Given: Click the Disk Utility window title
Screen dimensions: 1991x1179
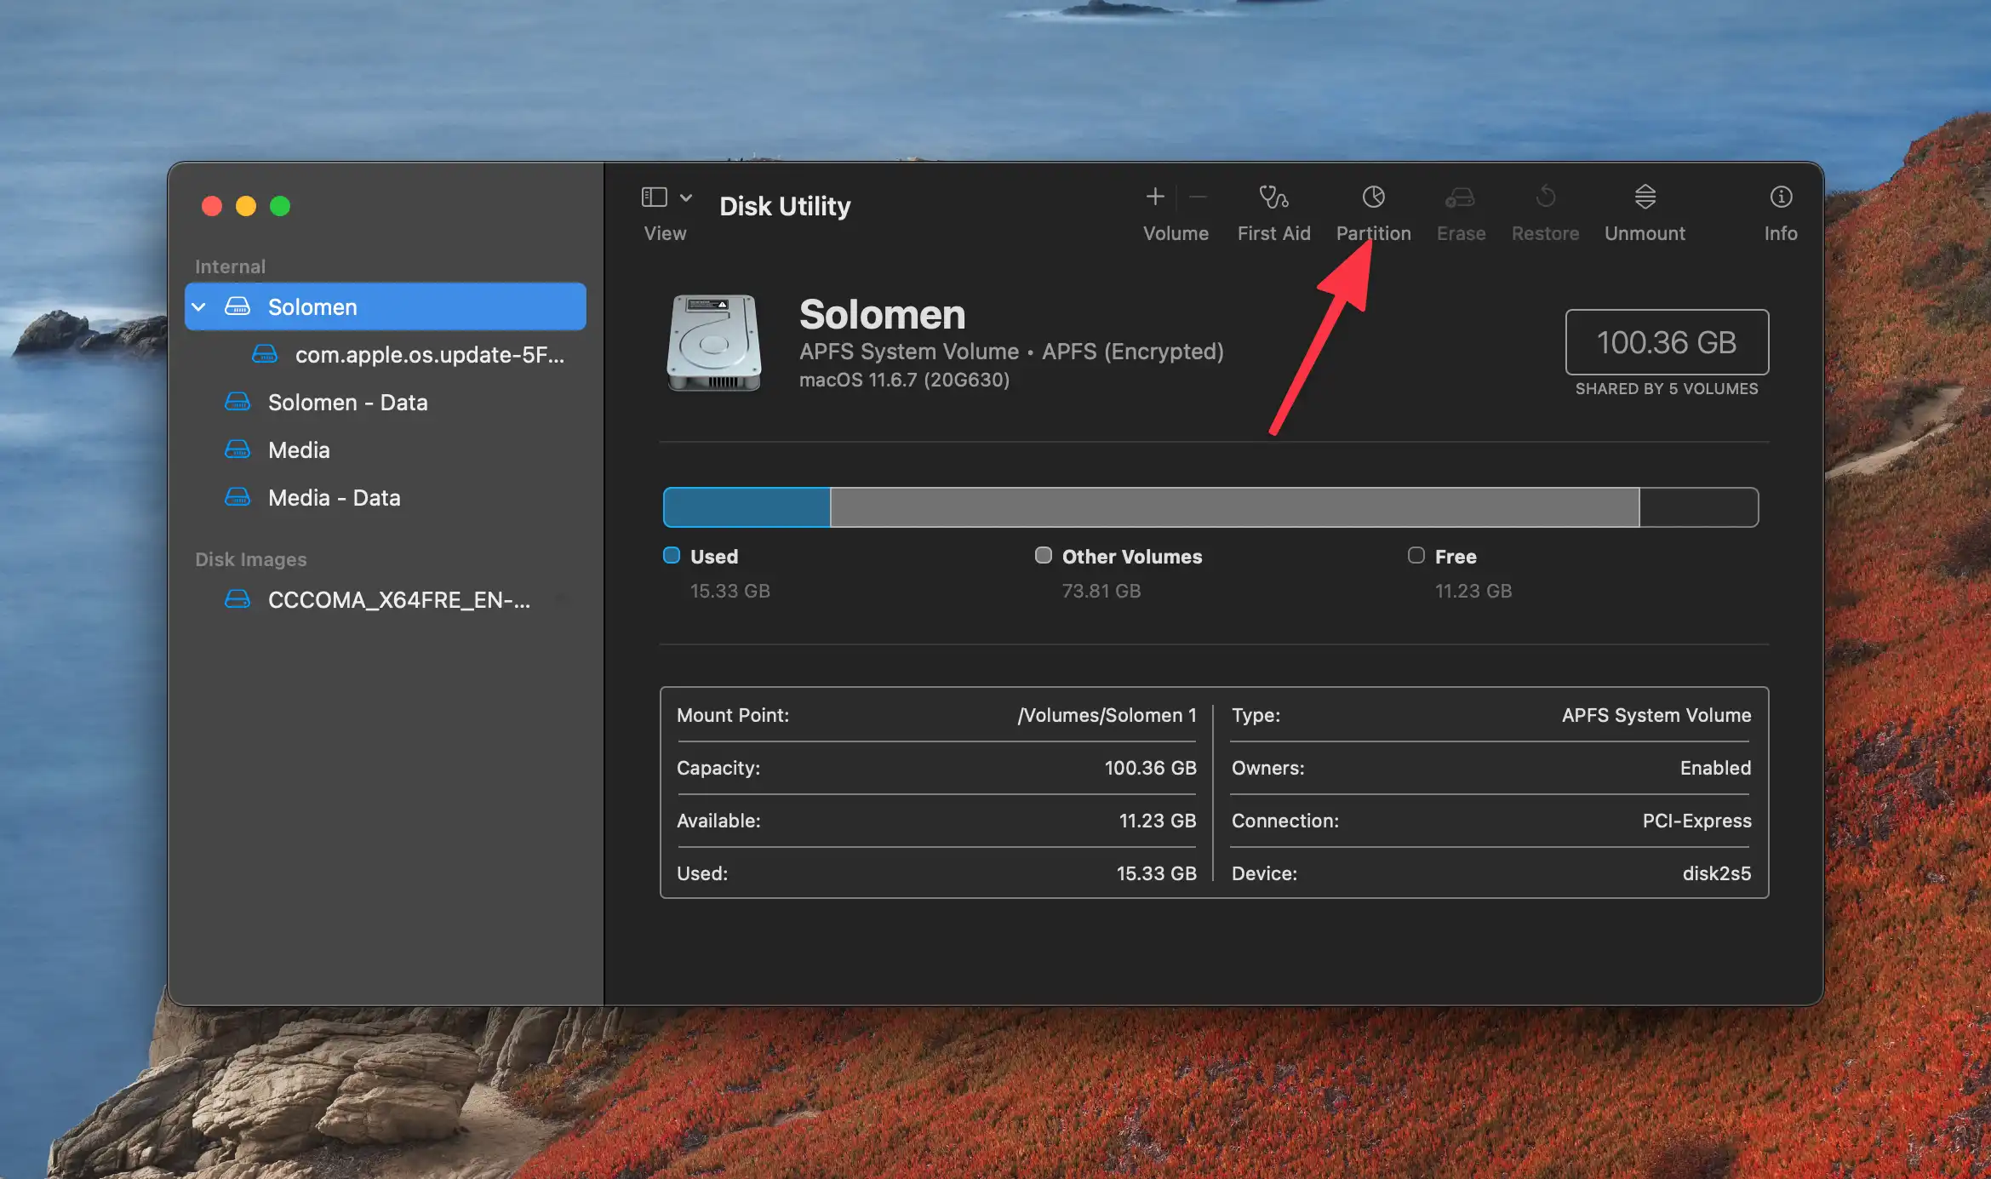Looking at the screenshot, I should click(x=785, y=206).
